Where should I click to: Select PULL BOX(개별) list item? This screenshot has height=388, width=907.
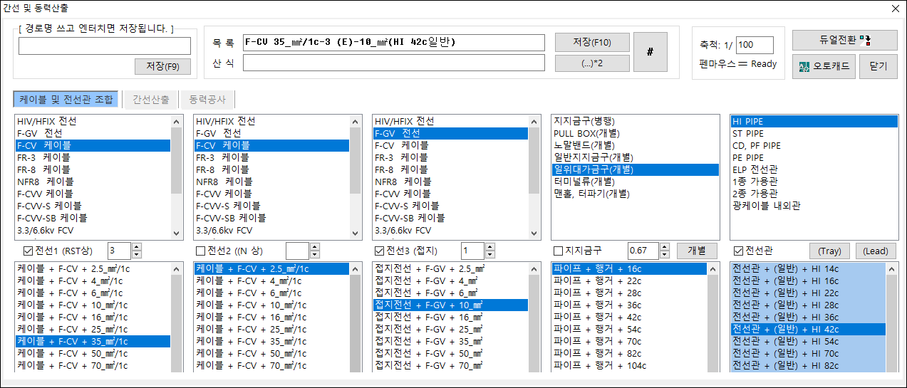point(635,133)
